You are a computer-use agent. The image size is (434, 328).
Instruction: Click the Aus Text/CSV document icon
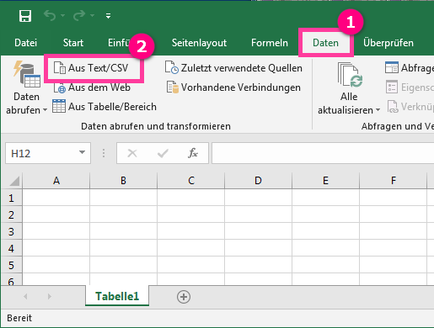tap(60, 68)
